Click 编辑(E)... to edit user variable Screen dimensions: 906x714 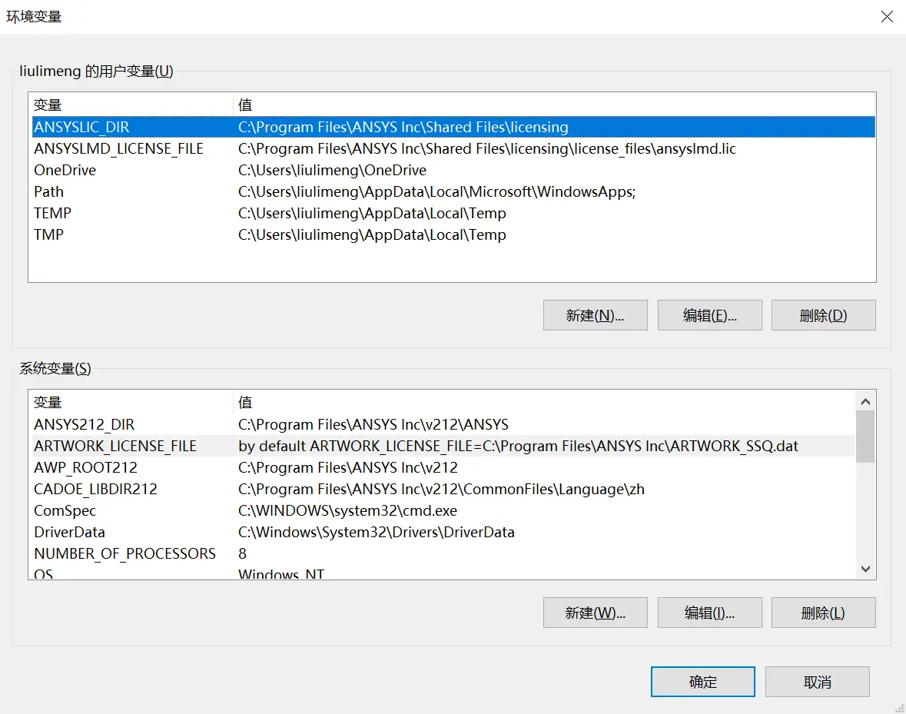[709, 315]
